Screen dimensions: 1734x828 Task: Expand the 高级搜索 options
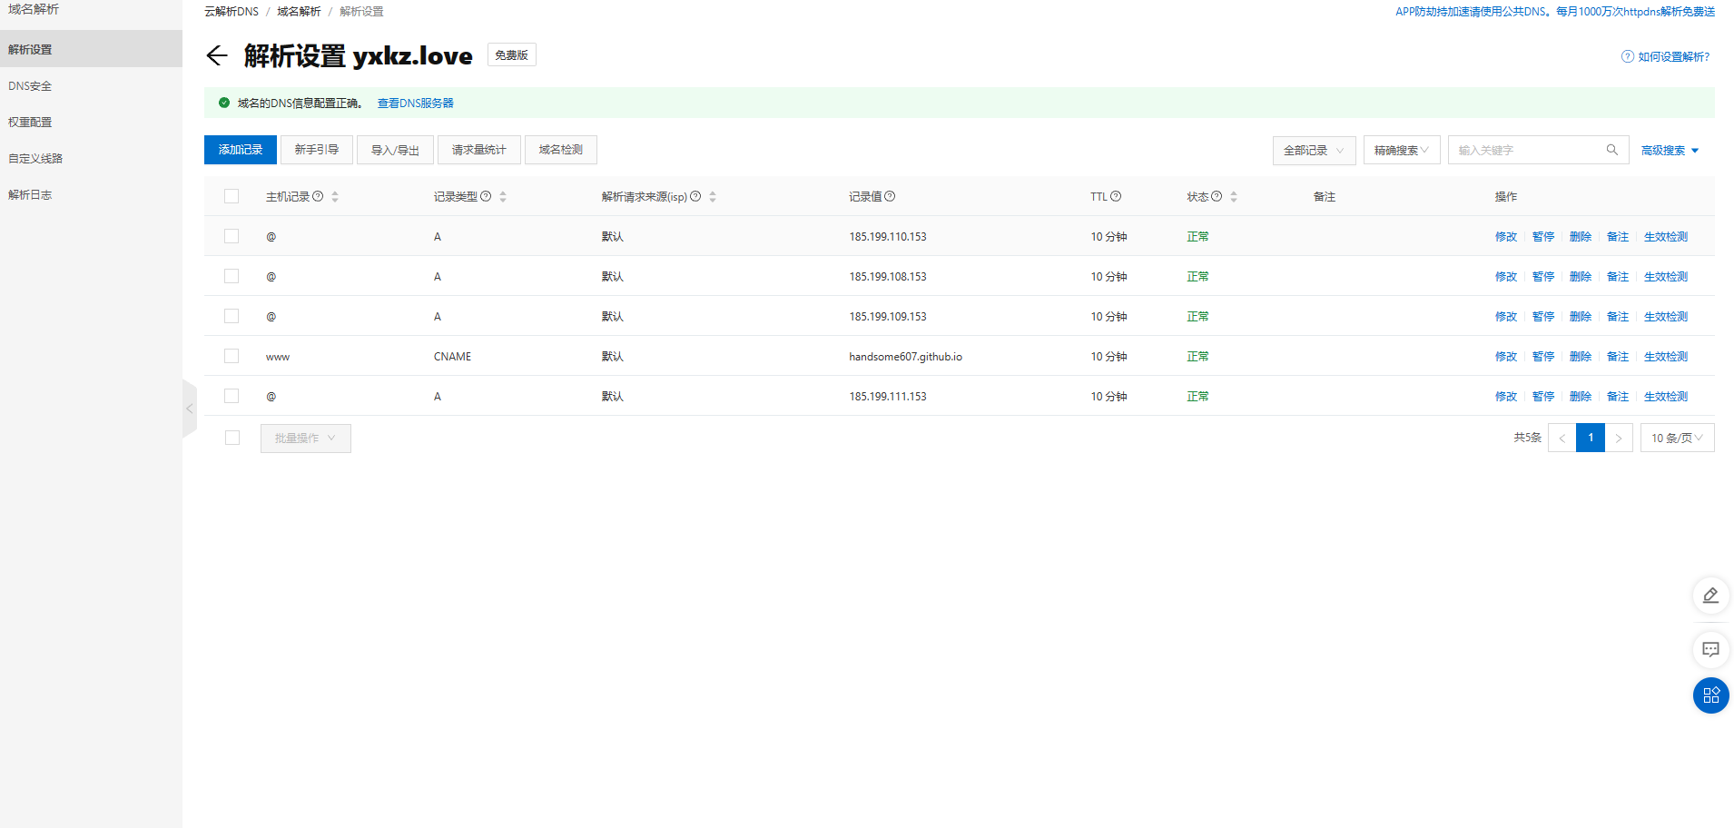1669,150
